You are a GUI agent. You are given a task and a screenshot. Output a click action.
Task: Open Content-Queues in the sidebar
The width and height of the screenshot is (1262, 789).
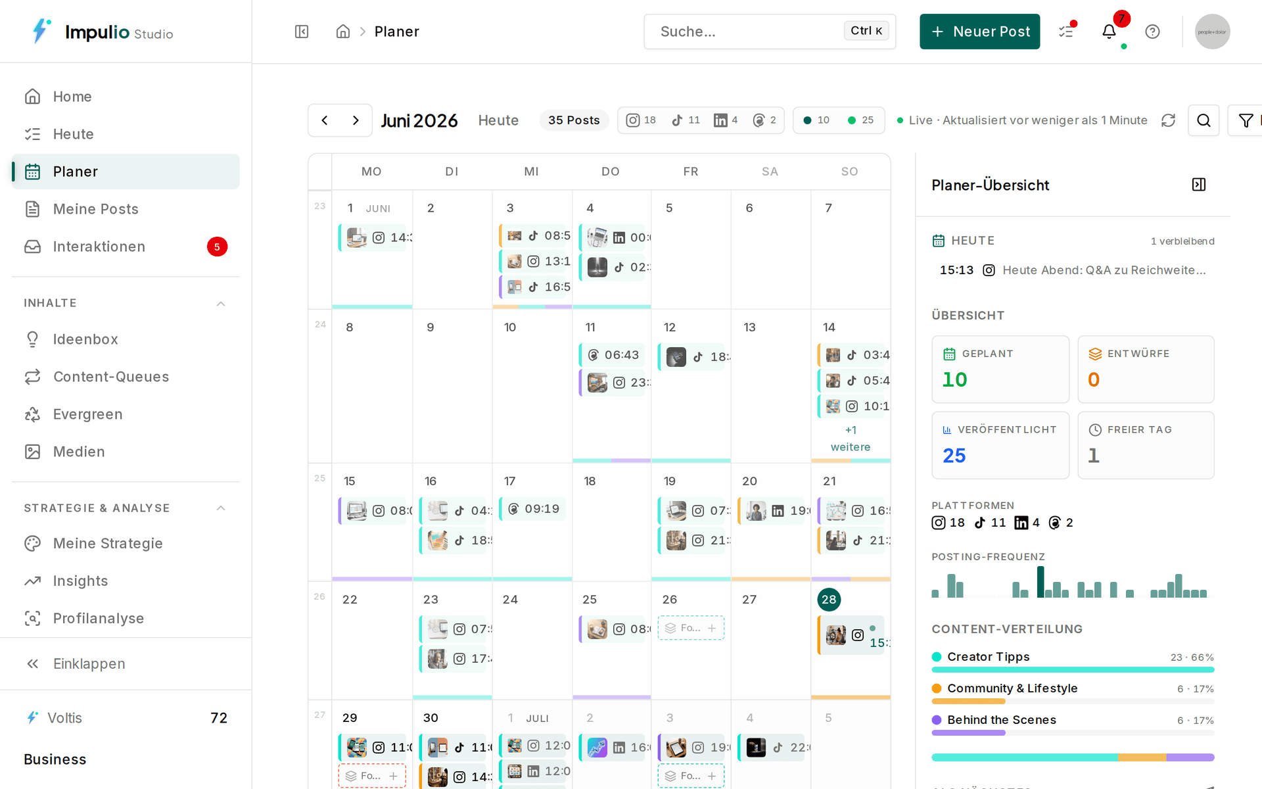tap(126, 377)
